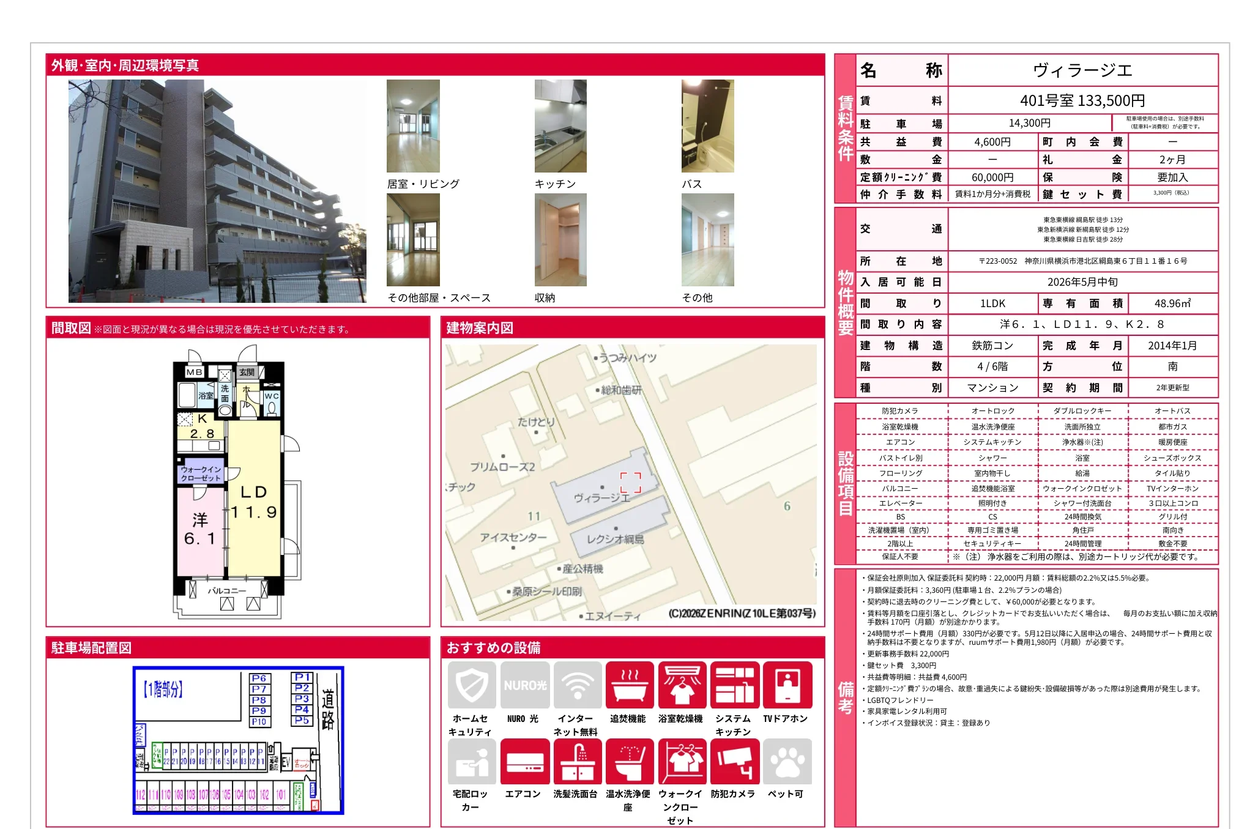Click the 温水洗浄便座 washlet icon

[x=630, y=761]
